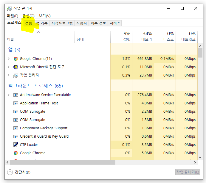Click the 1.3% CPU value

click(126, 58)
